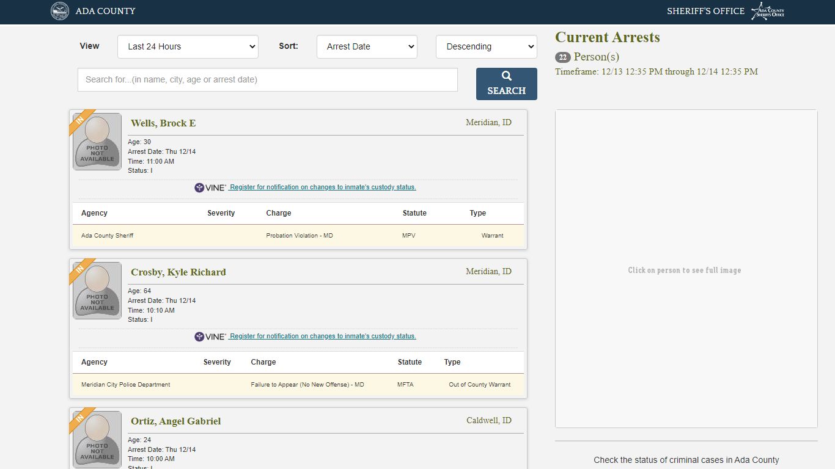Click the SHERIFF'S OFFICE header text
The width and height of the screenshot is (835, 469).
(705, 11)
